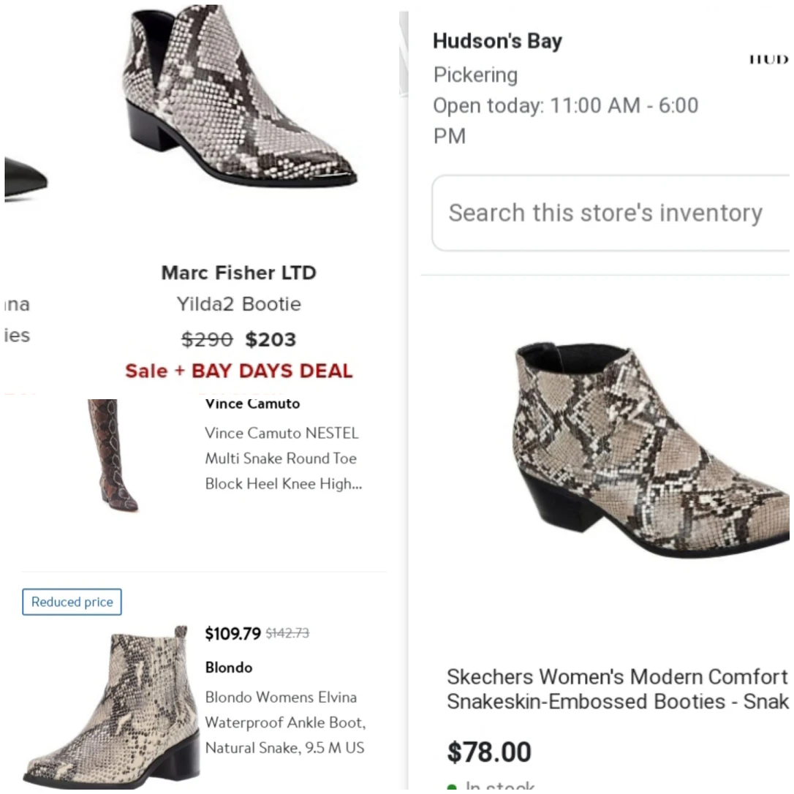The image size is (794, 794).
Task: Open the Yilda2 Bootie product page
Action: pyautogui.click(x=238, y=304)
